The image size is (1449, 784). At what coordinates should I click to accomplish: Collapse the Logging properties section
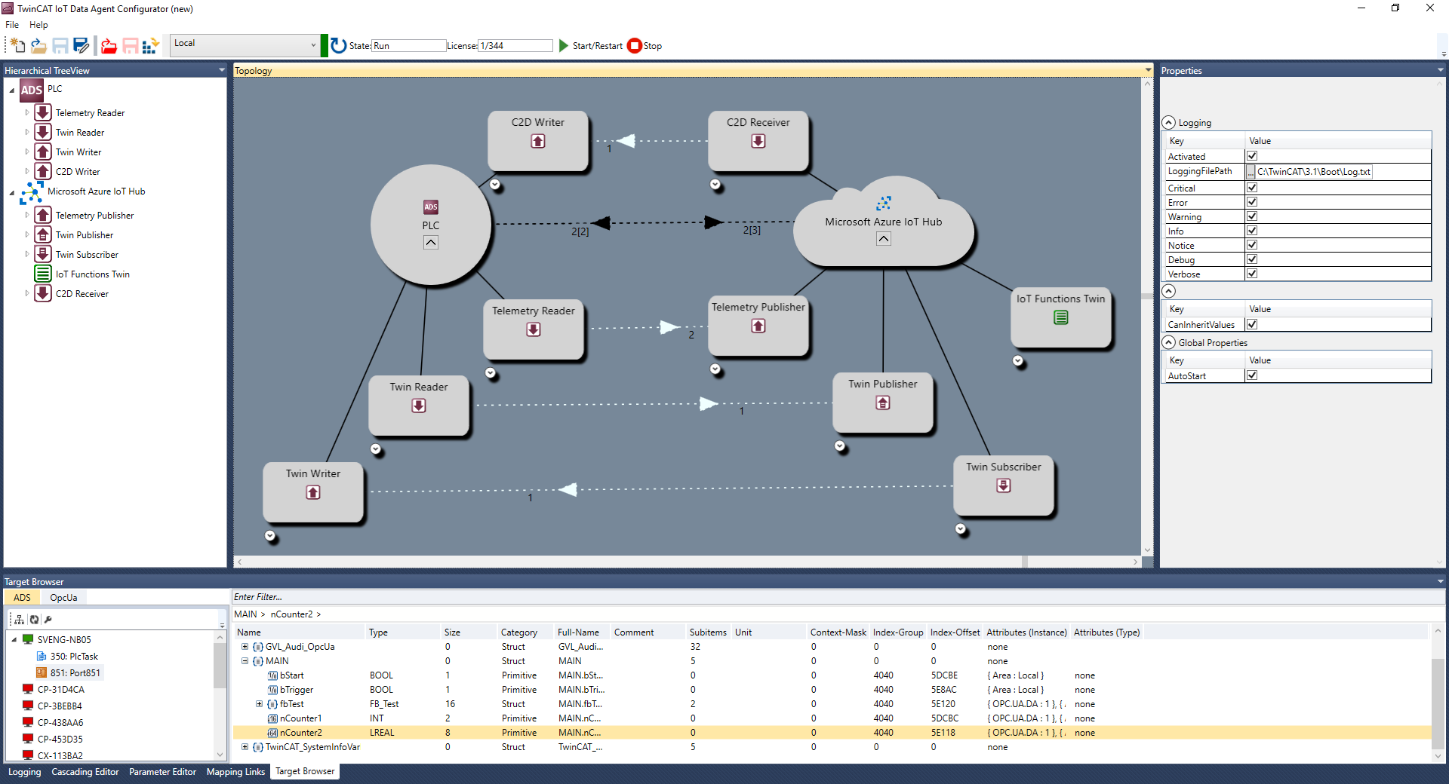click(x=1169, y=122)
